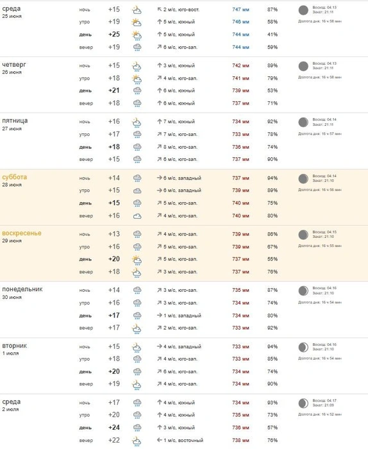Click the moon phase icon for пятница 27 июня

tap(303, 123)
